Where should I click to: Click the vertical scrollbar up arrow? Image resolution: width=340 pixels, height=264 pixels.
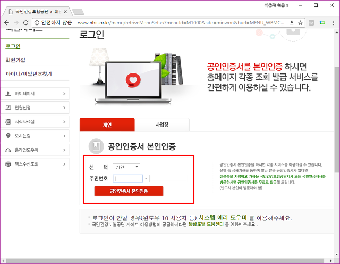tap(336, 32)
